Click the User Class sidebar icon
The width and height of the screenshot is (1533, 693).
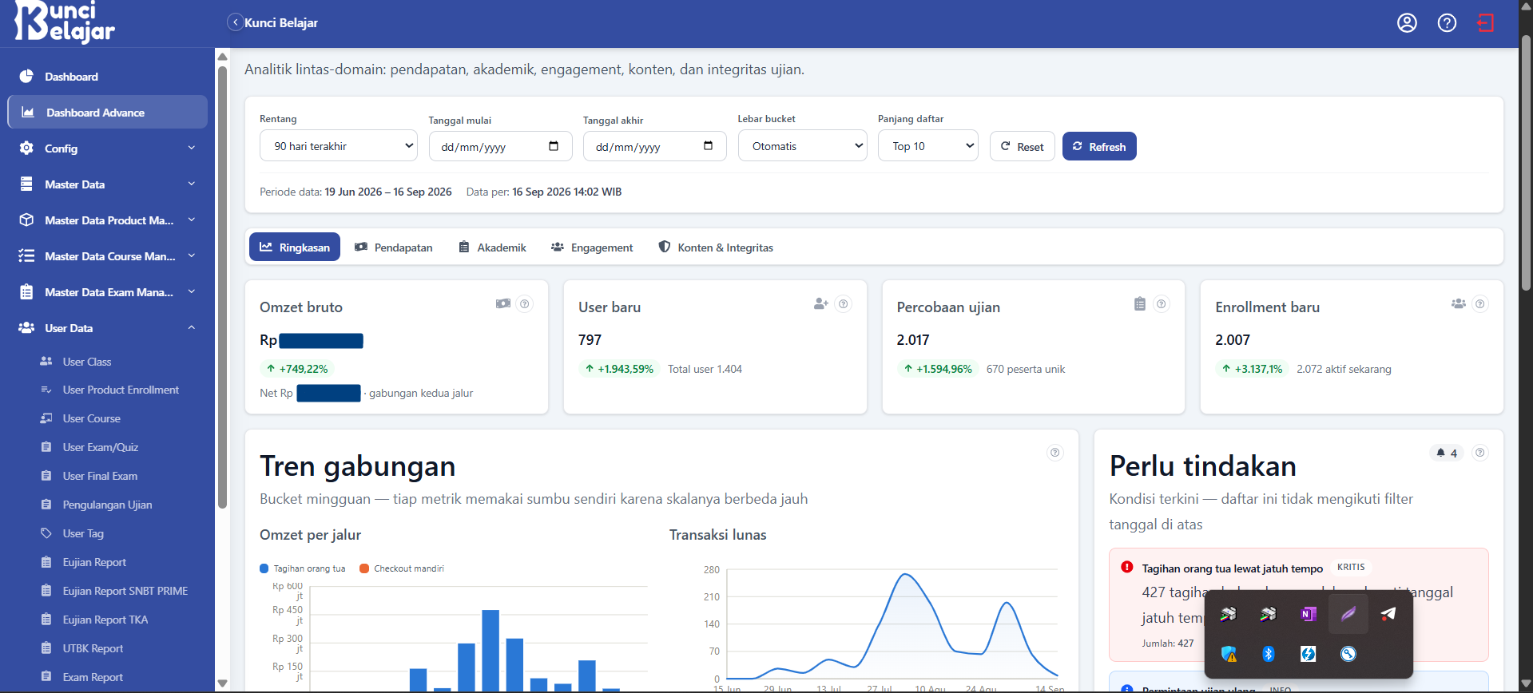pos(46,362)
